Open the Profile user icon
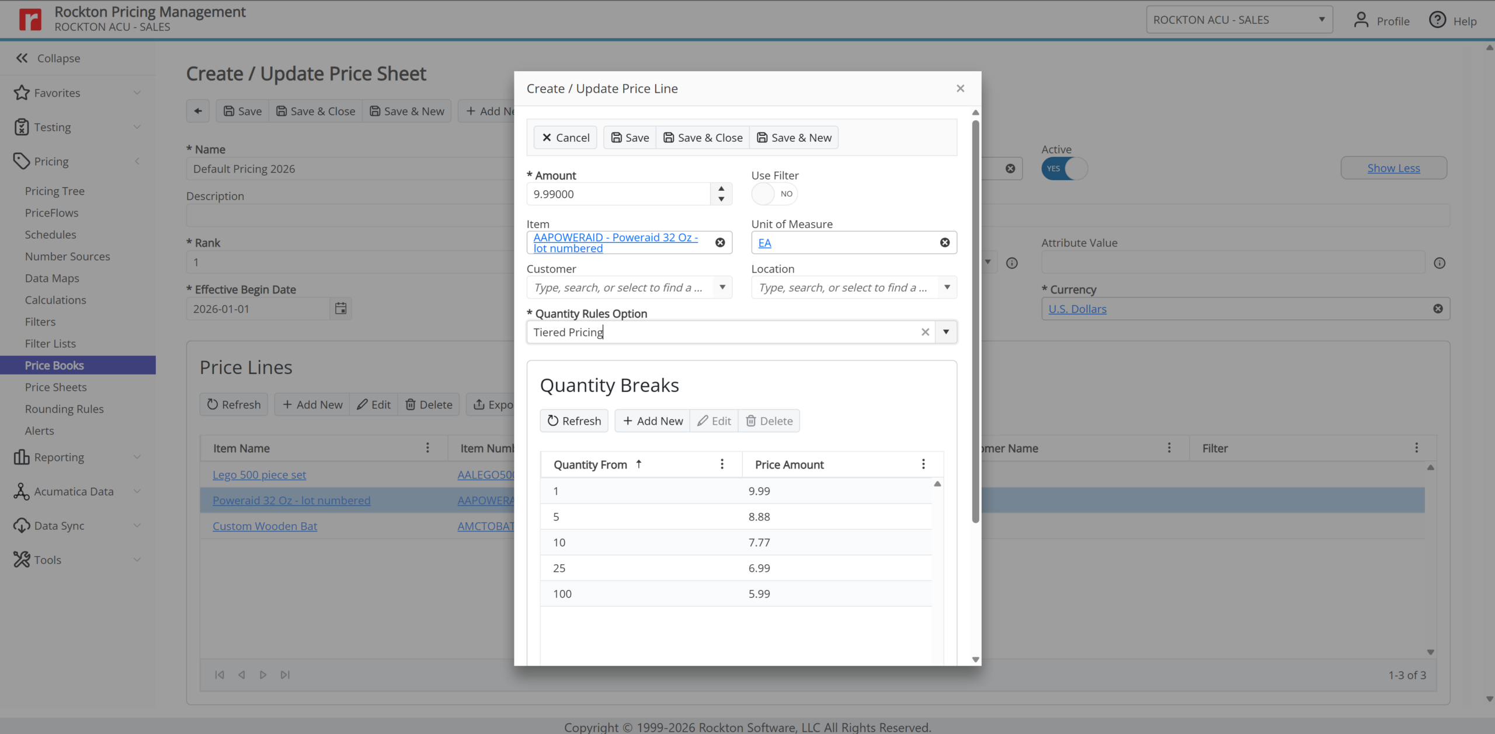The image size is (1495, 734). 1361,20
